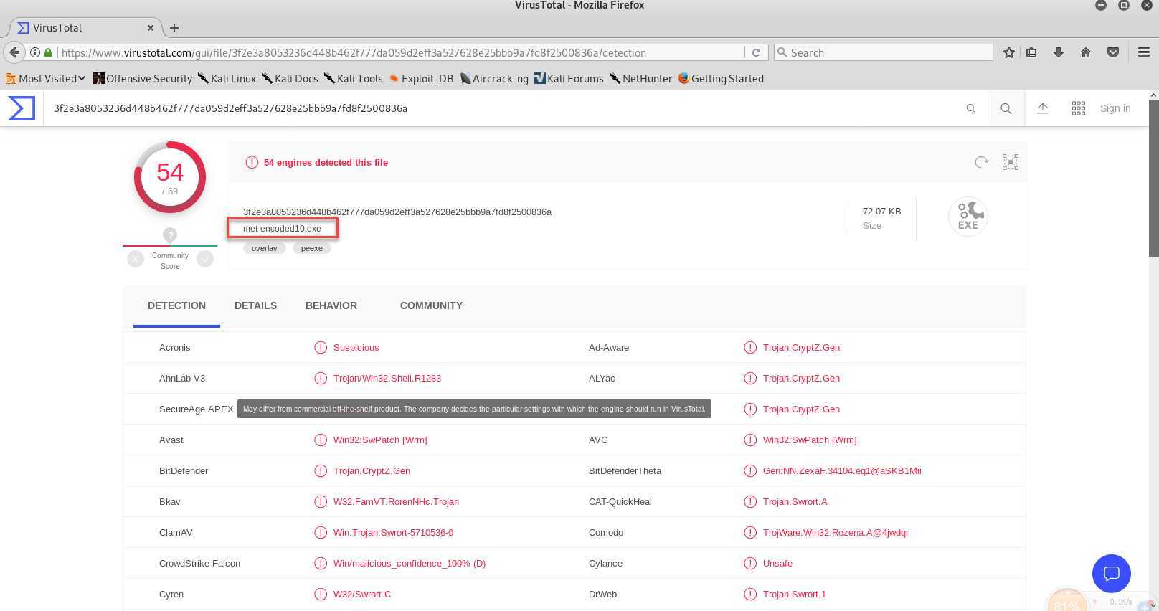This screenshot has width=1159, height=611.
Task: Reload the page in Firefox
Action: point(756,52)
